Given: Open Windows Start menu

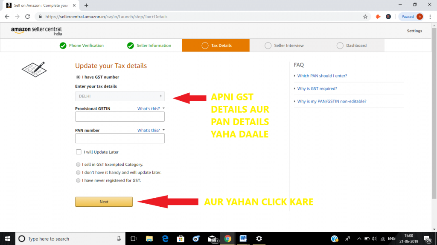Looking at the screenshot, I should [x=8, y=239].
